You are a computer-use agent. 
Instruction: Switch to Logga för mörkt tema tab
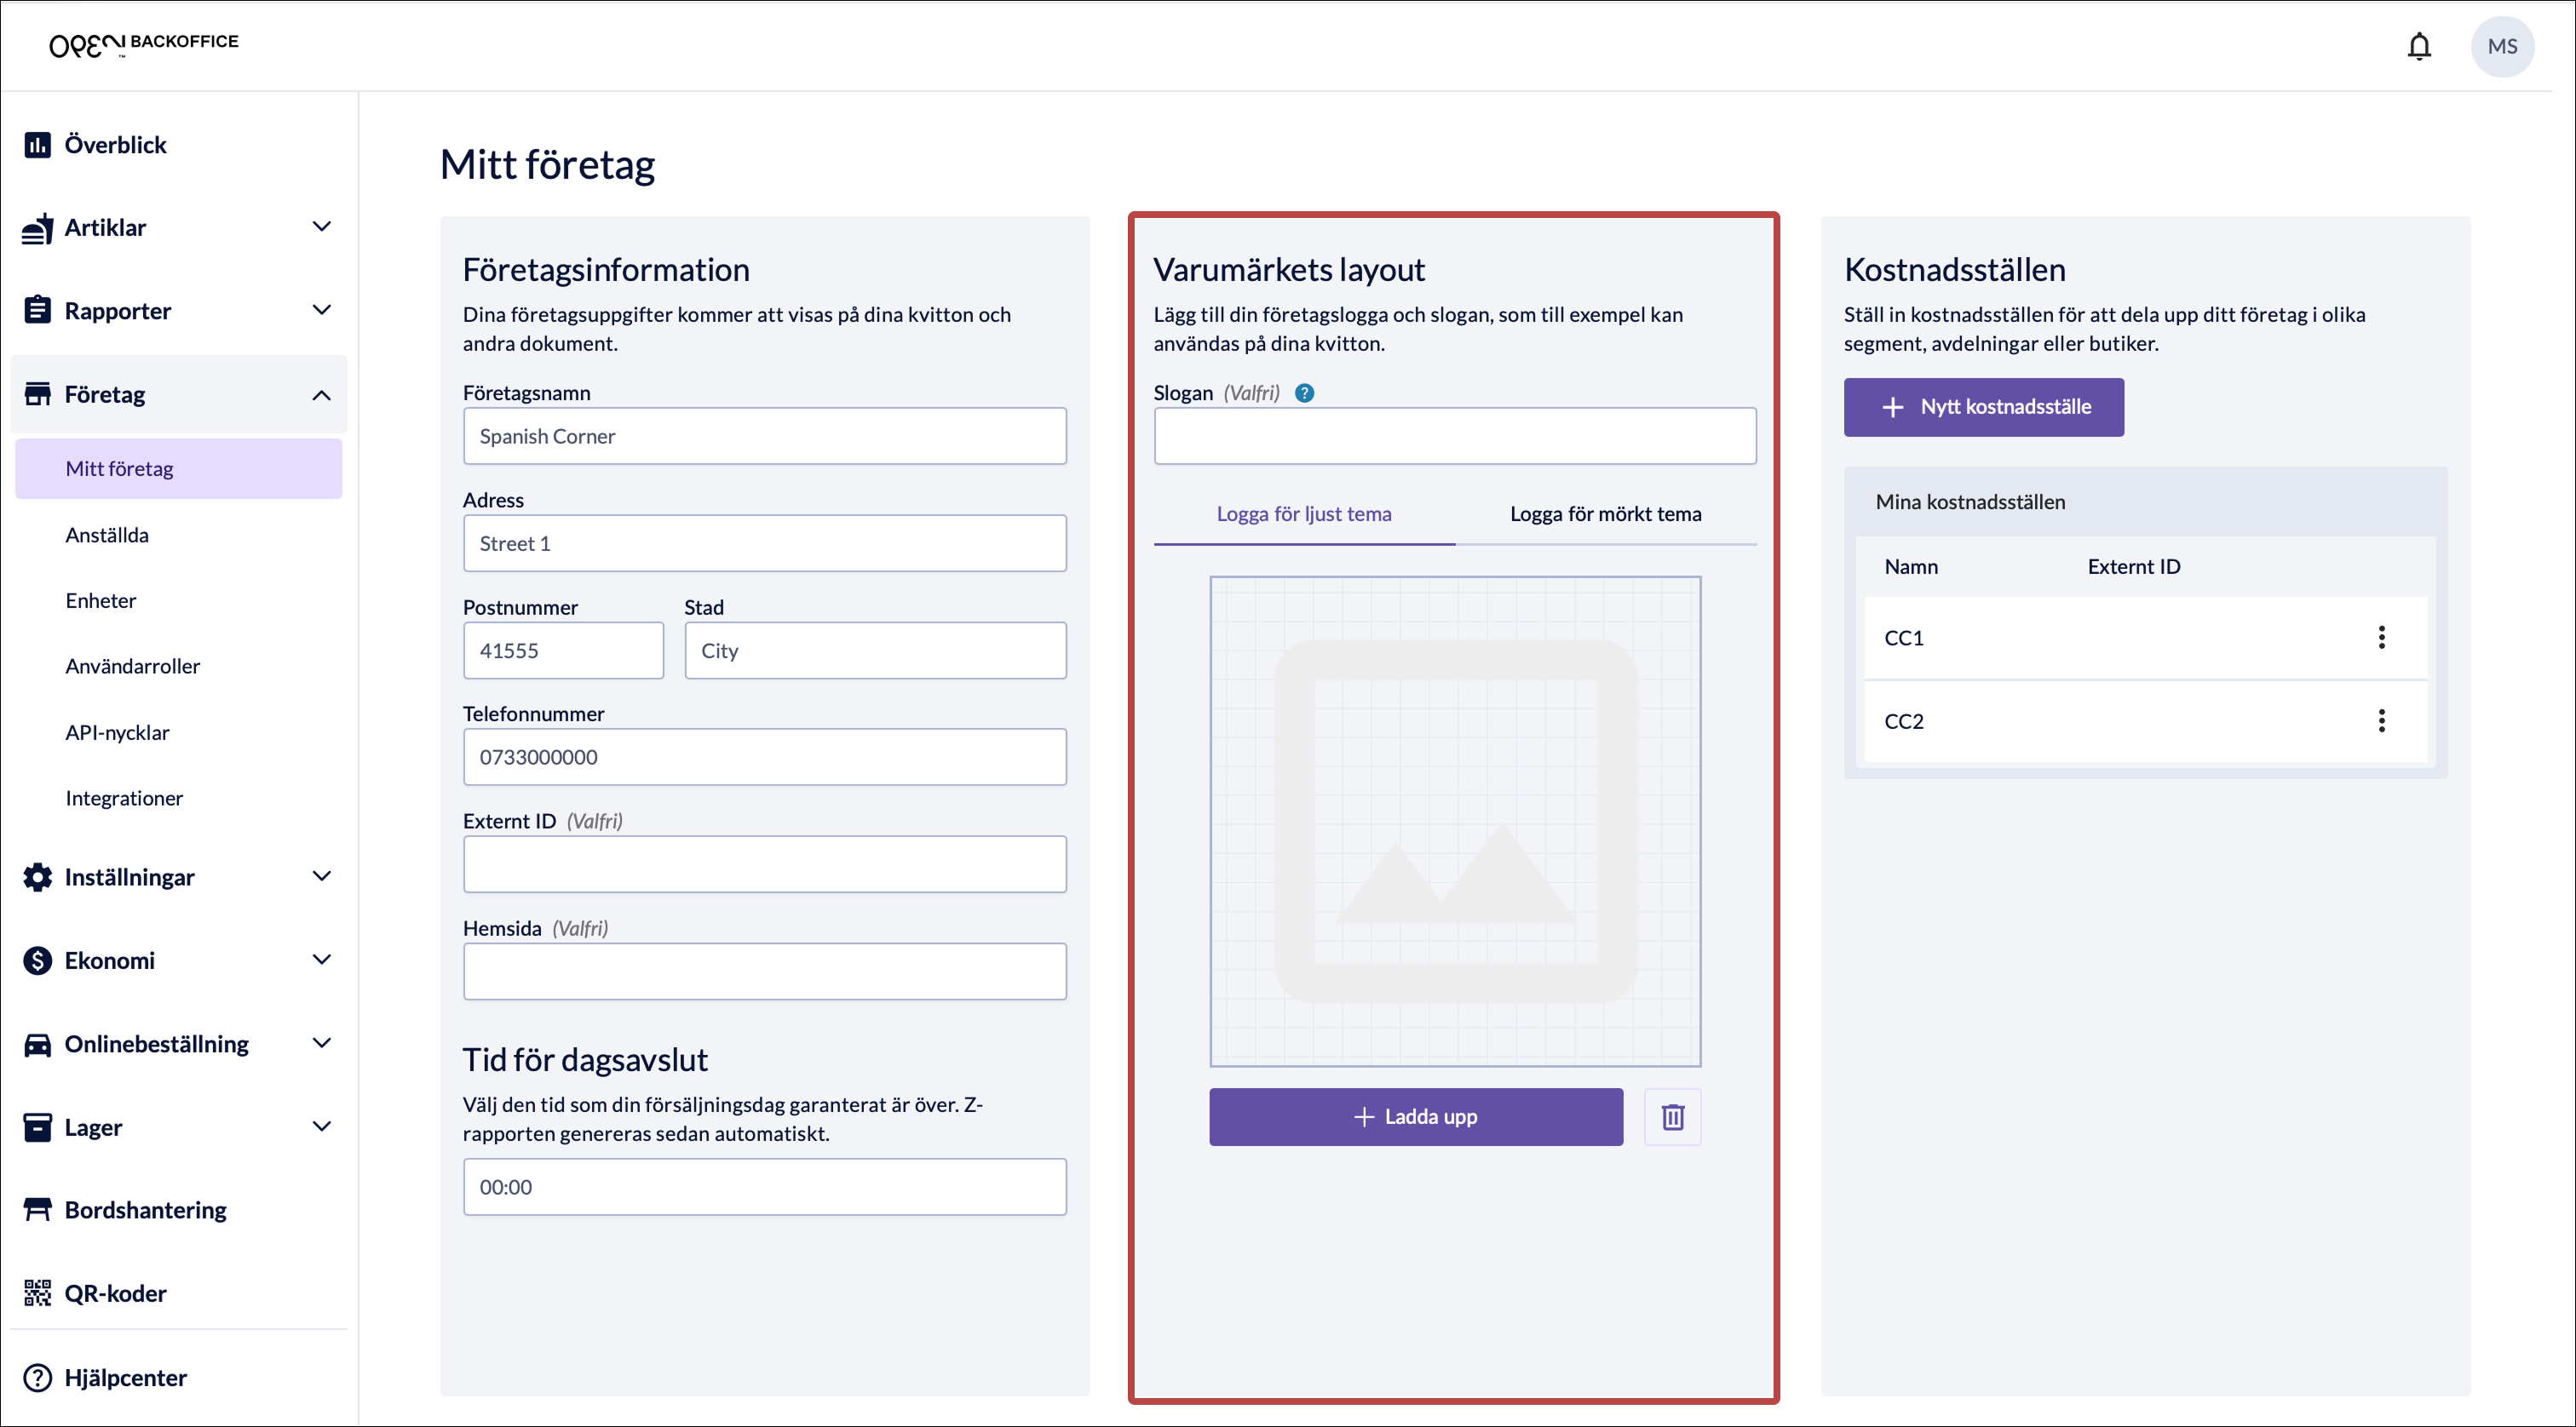tap(1605, 513)
